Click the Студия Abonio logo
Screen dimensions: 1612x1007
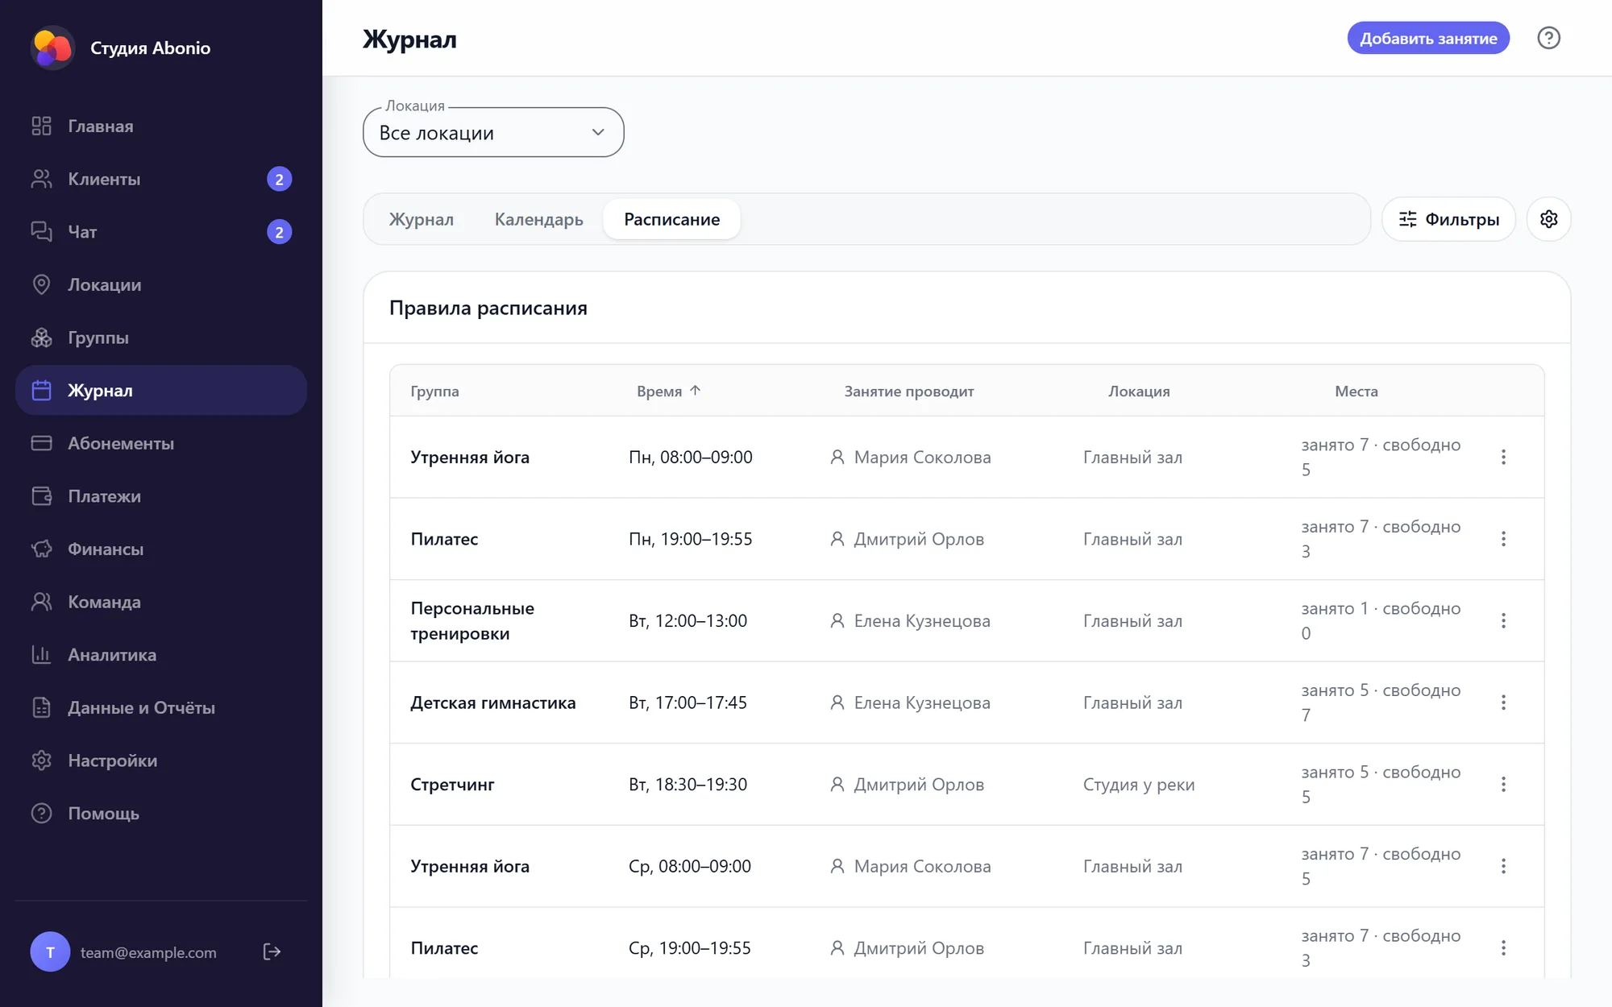[x=52, y=48]
